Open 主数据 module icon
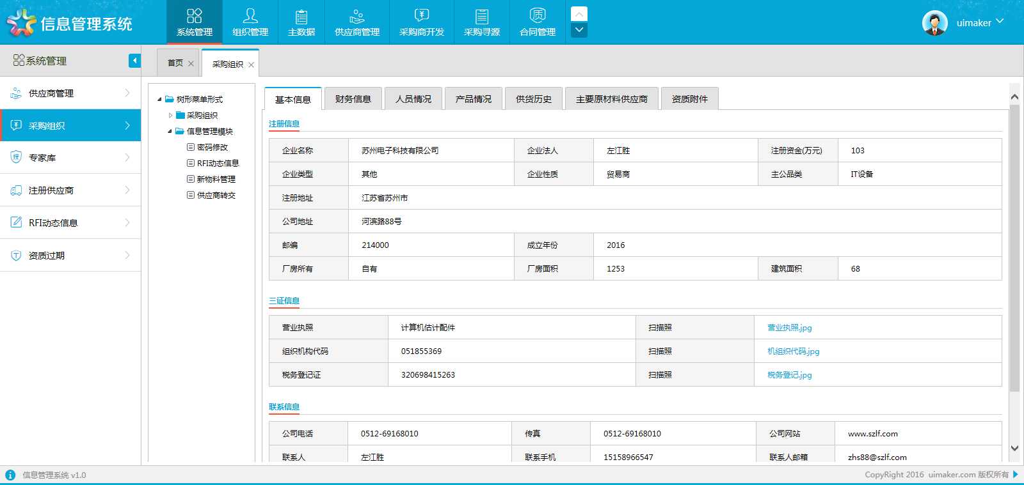Viewport: 1024px width, 485px height. coord(301,22)
